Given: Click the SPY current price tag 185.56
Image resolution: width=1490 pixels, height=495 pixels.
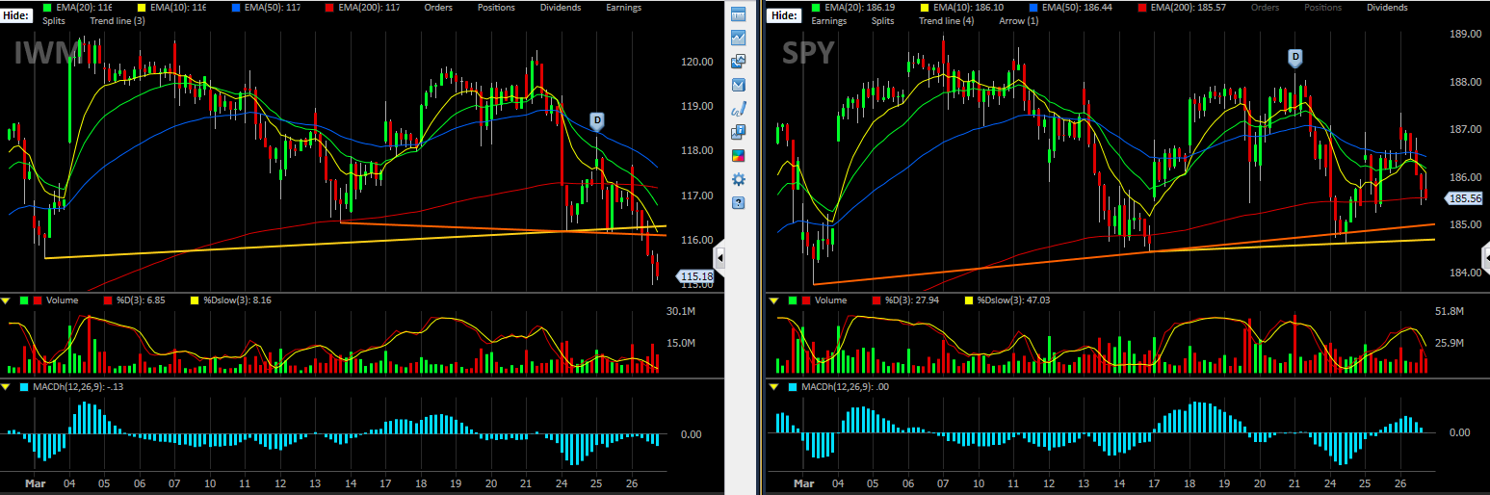Looking at the screenshot, I should [x=1464, y=198].
